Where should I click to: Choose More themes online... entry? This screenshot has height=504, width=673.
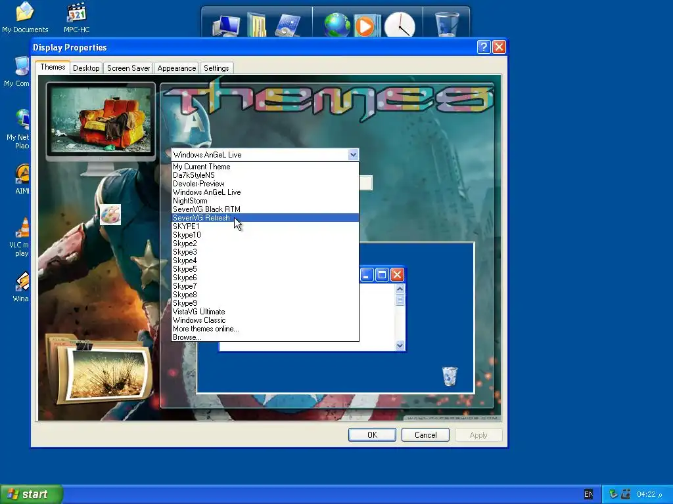(x=265, y=329)
